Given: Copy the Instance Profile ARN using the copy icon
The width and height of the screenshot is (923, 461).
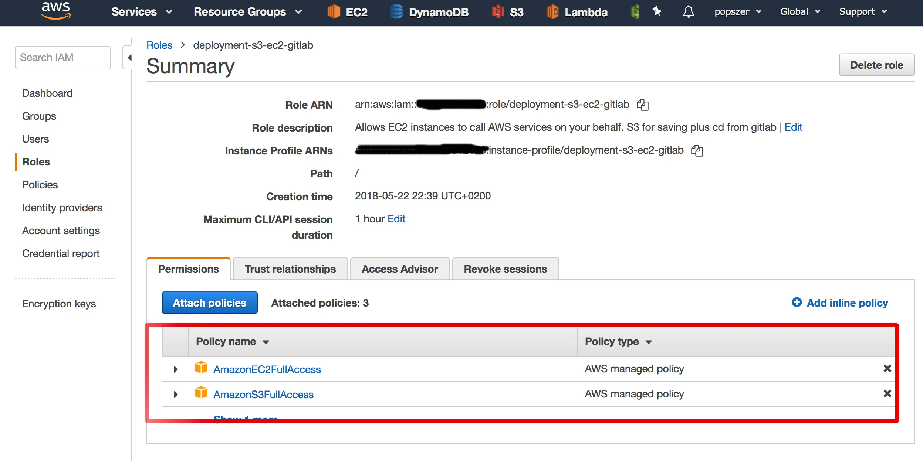Looking at the screenshot, I should pos(697,150).
